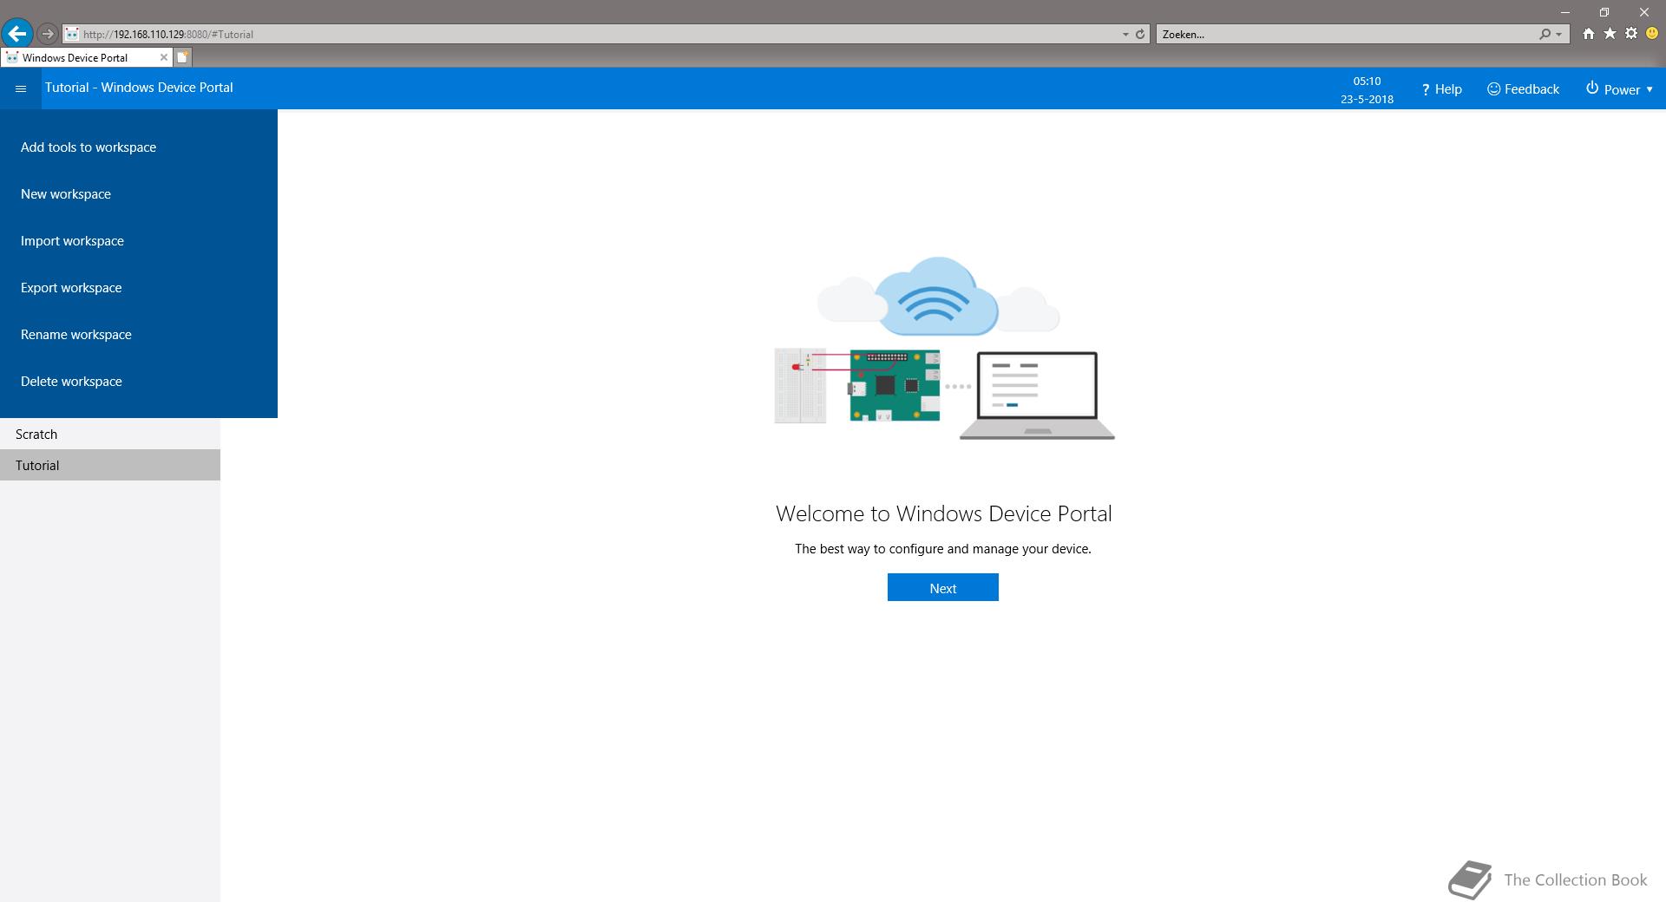Screen dimensions: 1666x902
Task: Click the browser forward arrow
Action: pyautogui.click(x=48, y=34)
